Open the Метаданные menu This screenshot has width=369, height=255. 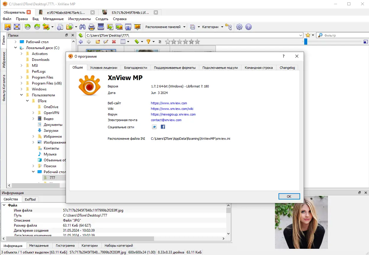pos(53,19)
